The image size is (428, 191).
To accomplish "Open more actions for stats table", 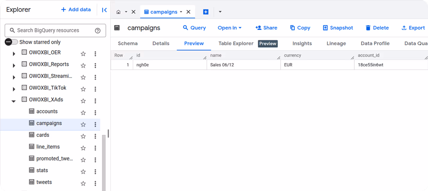I will pyautogui.click(x=95, y=172).
